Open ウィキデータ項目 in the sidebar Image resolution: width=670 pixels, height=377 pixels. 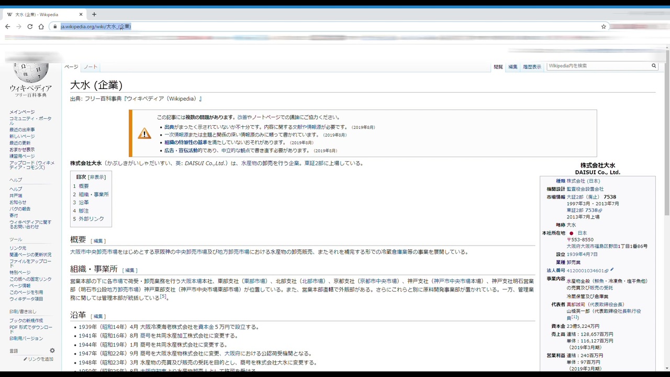[x=26, y=299]
